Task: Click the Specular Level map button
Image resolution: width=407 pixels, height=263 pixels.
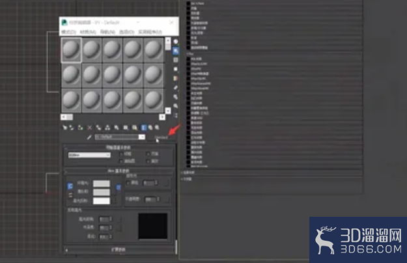Action: pos(119,219)
